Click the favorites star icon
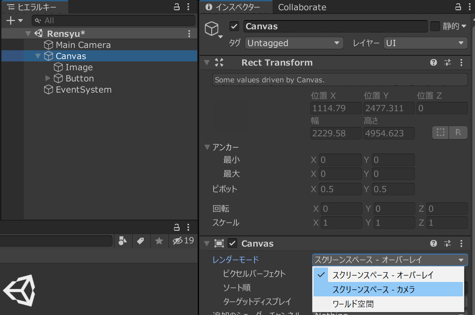The height and width of the screenshot is (315, 475). tap(159, 241)
